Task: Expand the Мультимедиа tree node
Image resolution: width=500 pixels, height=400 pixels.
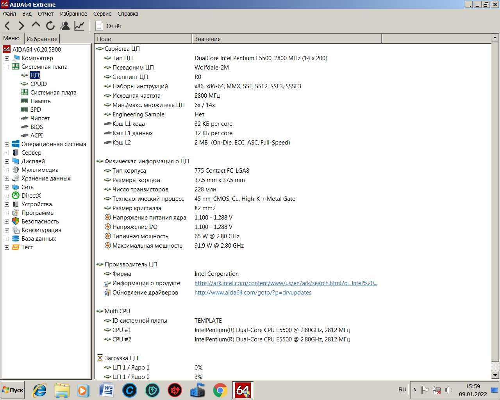Action: 7,170
